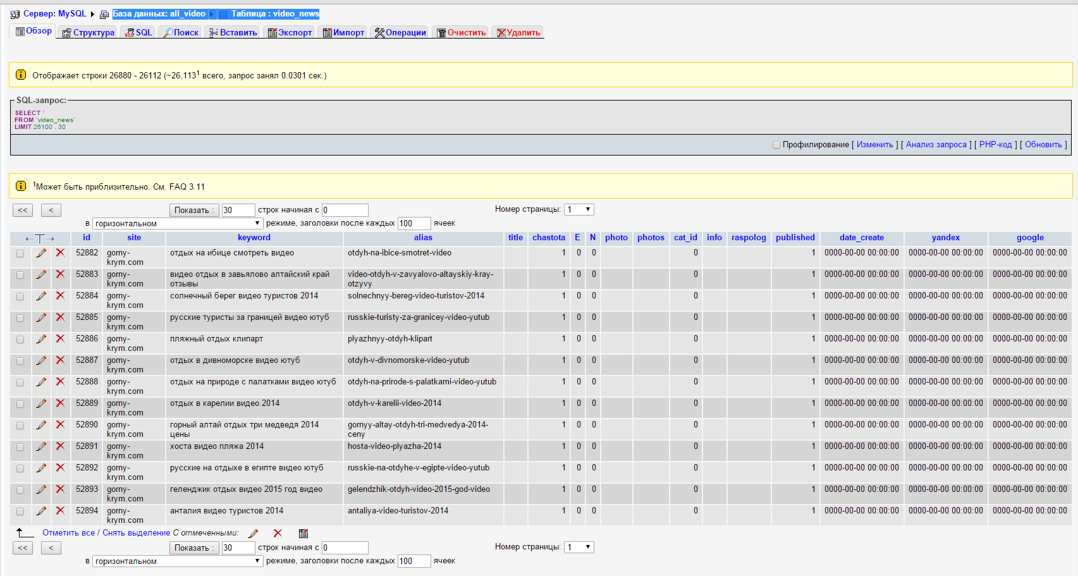Click bottom Показать button
Image resolution: width=1078 pixels, height=576 pixels.
point(194,548)
